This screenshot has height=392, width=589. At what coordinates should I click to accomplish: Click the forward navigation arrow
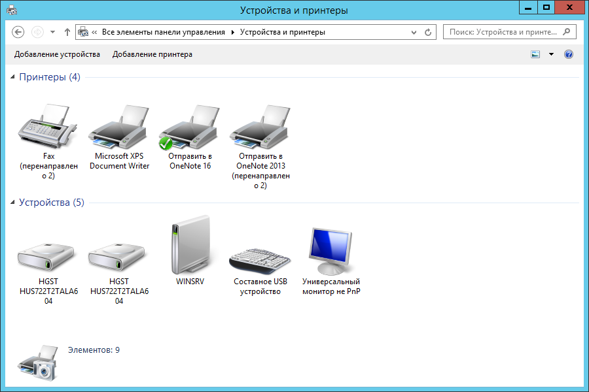(x=37, y=32)
